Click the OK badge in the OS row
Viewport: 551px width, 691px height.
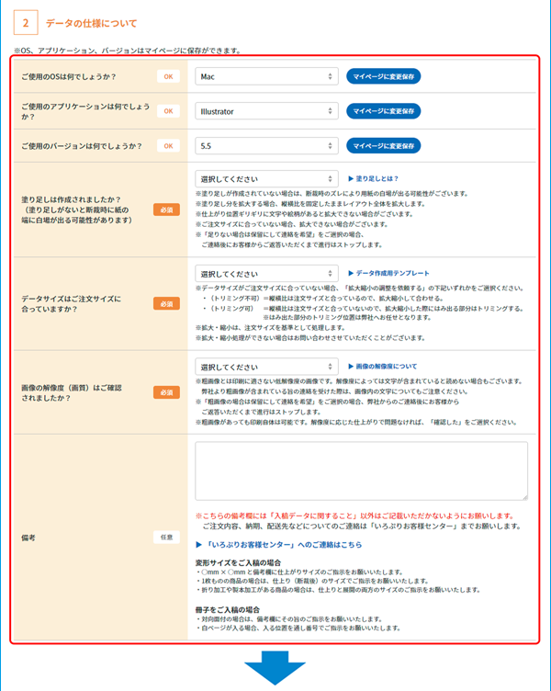[x=168, y=76]
